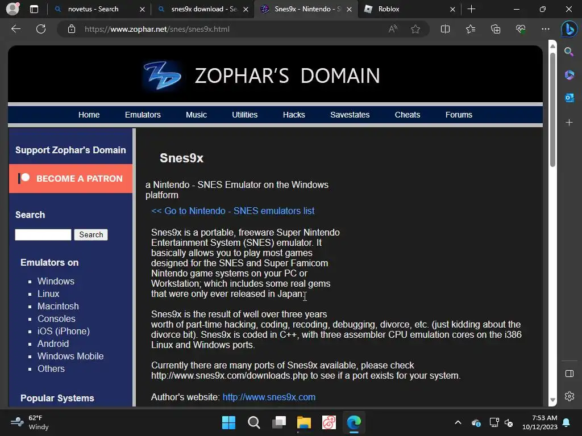Open Emulators in site navigation
This screenshot has width=582, height=436.
pyautogui.click(x=143, y=115)
